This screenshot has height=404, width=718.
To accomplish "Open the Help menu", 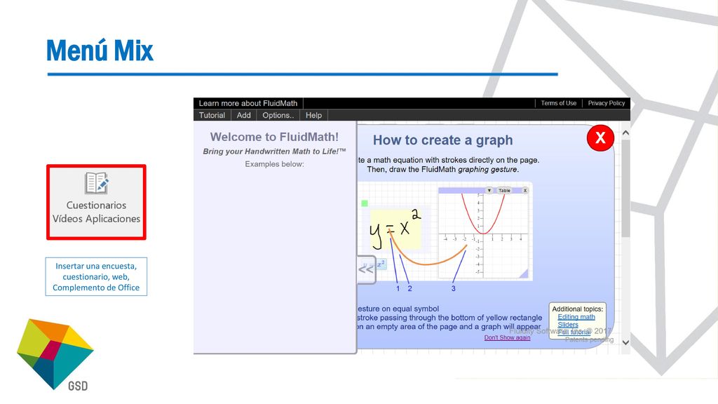I will click(313, 116).
